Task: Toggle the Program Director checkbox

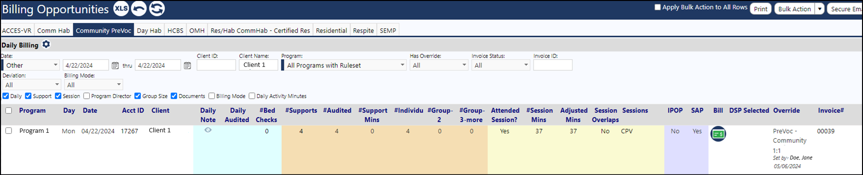Action: pos(87,96)
